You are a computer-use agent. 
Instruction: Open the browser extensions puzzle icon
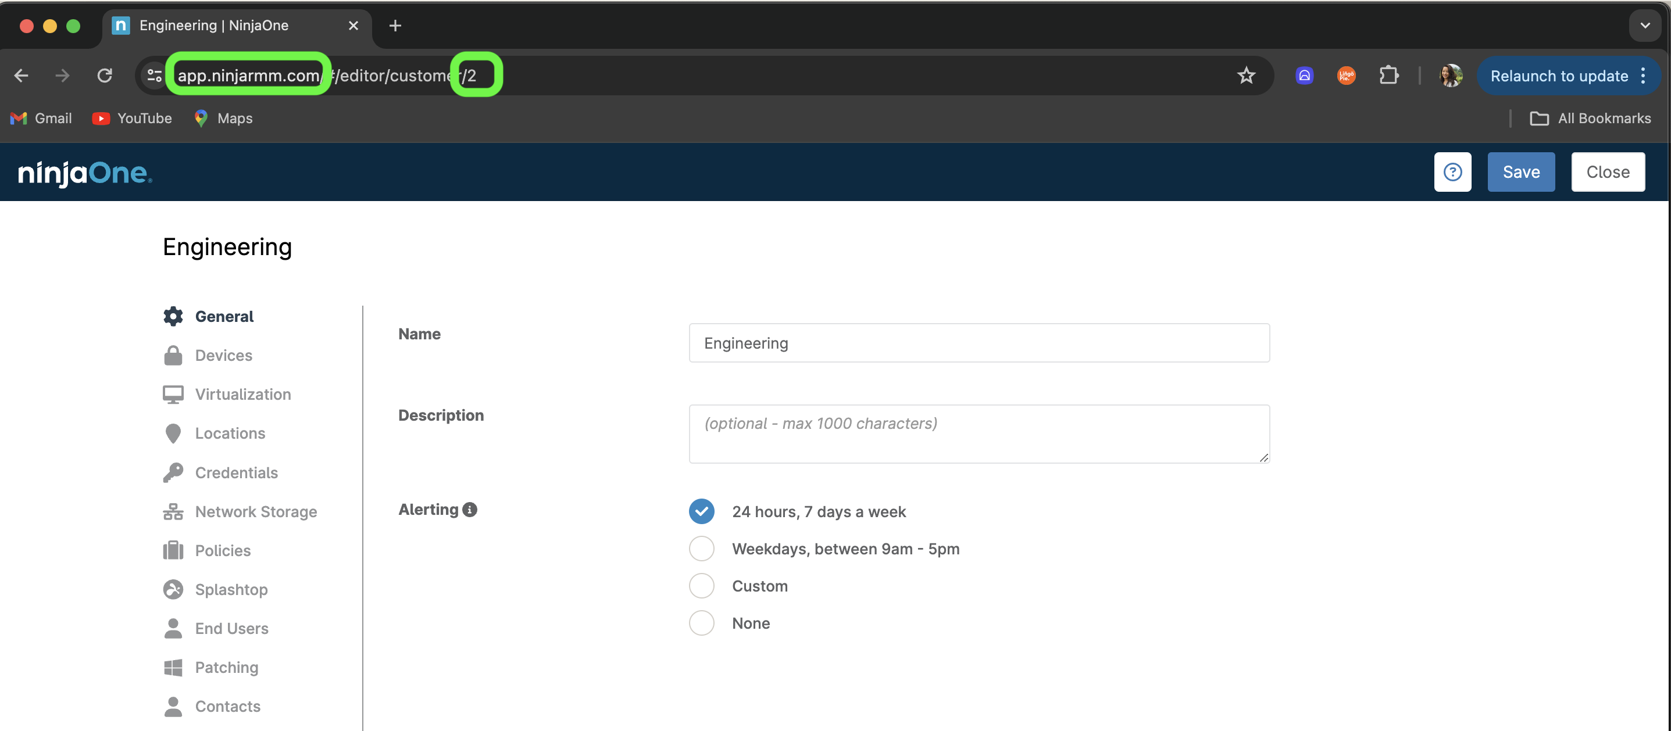pyautogui.click(x=1388, y=76)
